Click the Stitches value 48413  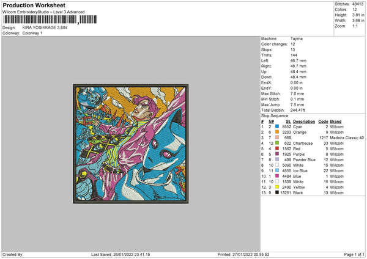pyautogui.click(x=358, y=4)
